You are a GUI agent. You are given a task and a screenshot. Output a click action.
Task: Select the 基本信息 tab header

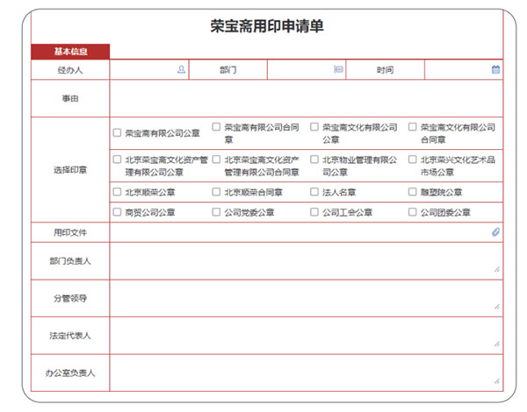pos(70,52)
